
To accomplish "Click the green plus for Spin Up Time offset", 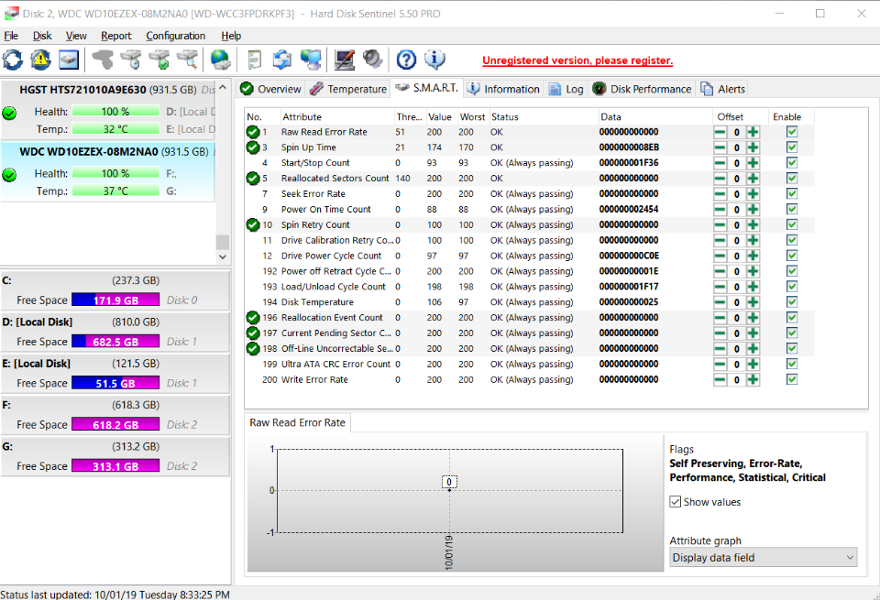I will coord(753,147).
